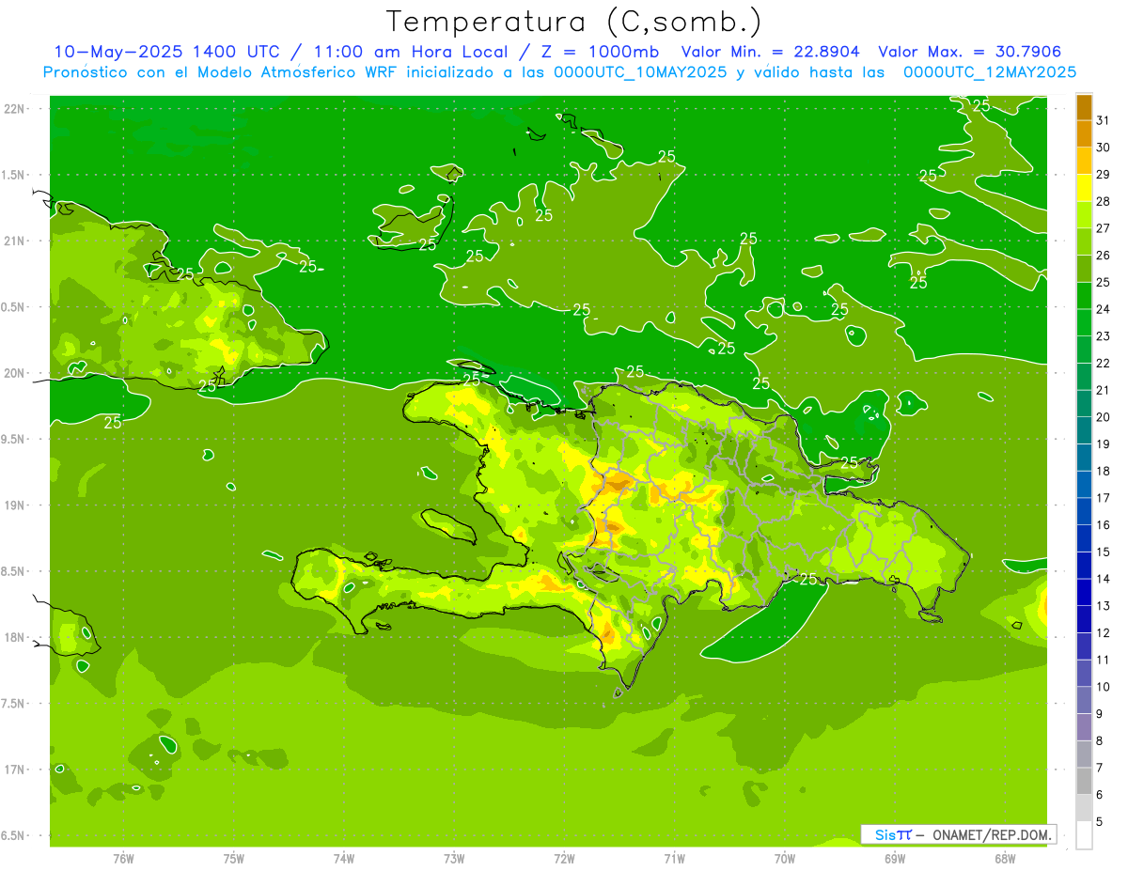This screenshot has width=1128, height=871.
Task: Click the '8.5N' latitude label
Action: pyautogui.click(x=14, y=571)
